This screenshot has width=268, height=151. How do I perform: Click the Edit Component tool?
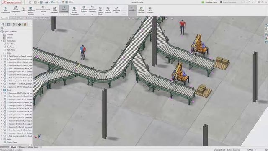[5, 10]
